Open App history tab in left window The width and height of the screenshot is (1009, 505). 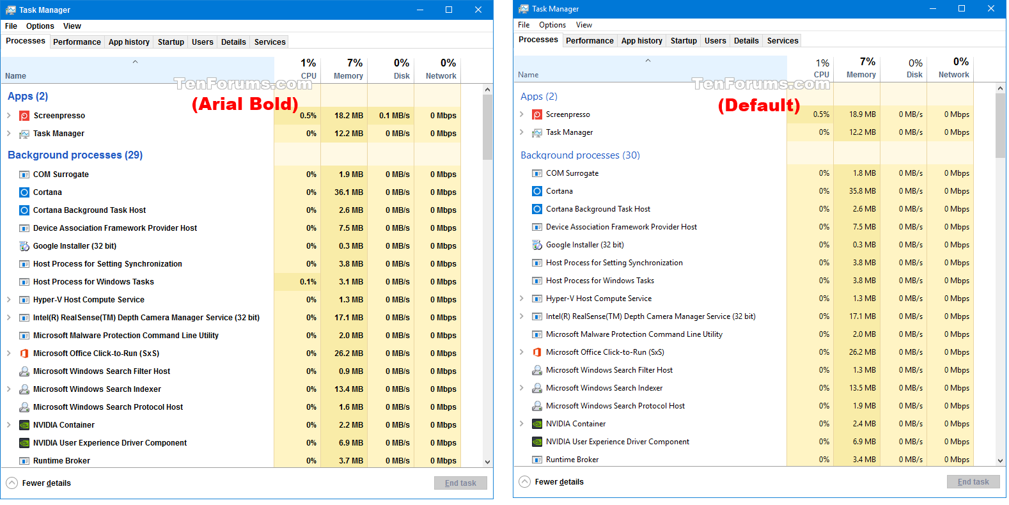pos(129,42)
